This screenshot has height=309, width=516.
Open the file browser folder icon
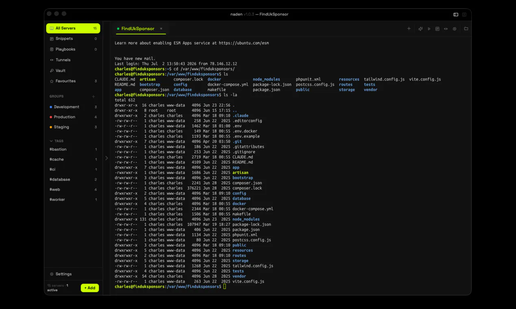466,29
